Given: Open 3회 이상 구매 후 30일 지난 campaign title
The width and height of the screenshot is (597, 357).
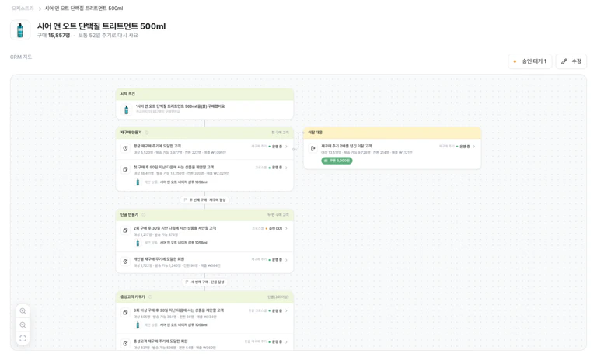Looking at the screenshot, I should point(179,310).
